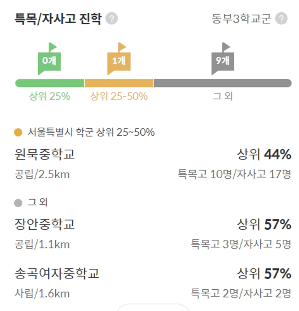Viewport: 299px width, 311px height.
Task: Click help icon beside 특목/자사고 진학 heading
Action: [x=112, y=18]
